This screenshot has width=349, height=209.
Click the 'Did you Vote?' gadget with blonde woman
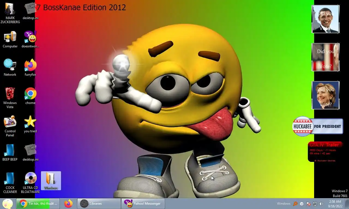pyautogui.click(x=326, y=95)
